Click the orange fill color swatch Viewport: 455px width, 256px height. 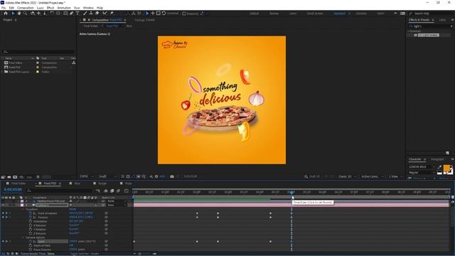pos(446,168)
